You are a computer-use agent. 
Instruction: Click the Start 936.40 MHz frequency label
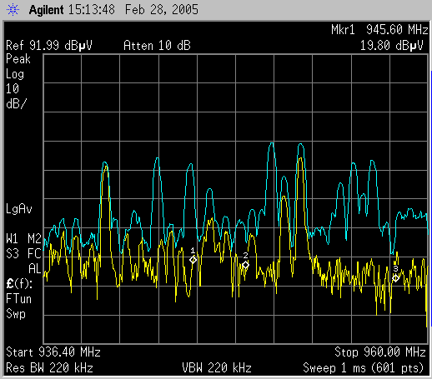pos(53,352)
